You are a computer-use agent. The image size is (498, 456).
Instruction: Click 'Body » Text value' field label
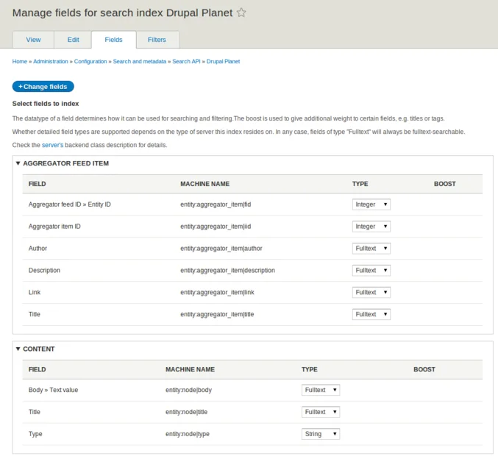pyautogui.click(x=54, y=390)
